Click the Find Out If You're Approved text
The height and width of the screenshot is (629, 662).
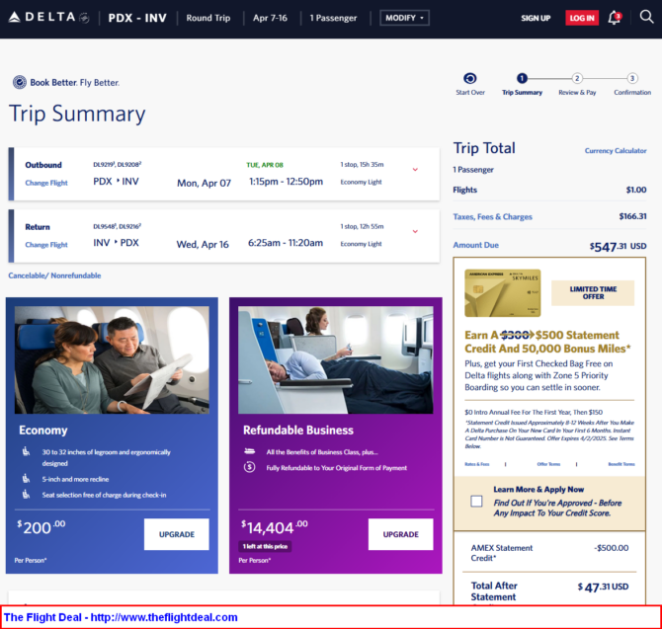(557, 508)
